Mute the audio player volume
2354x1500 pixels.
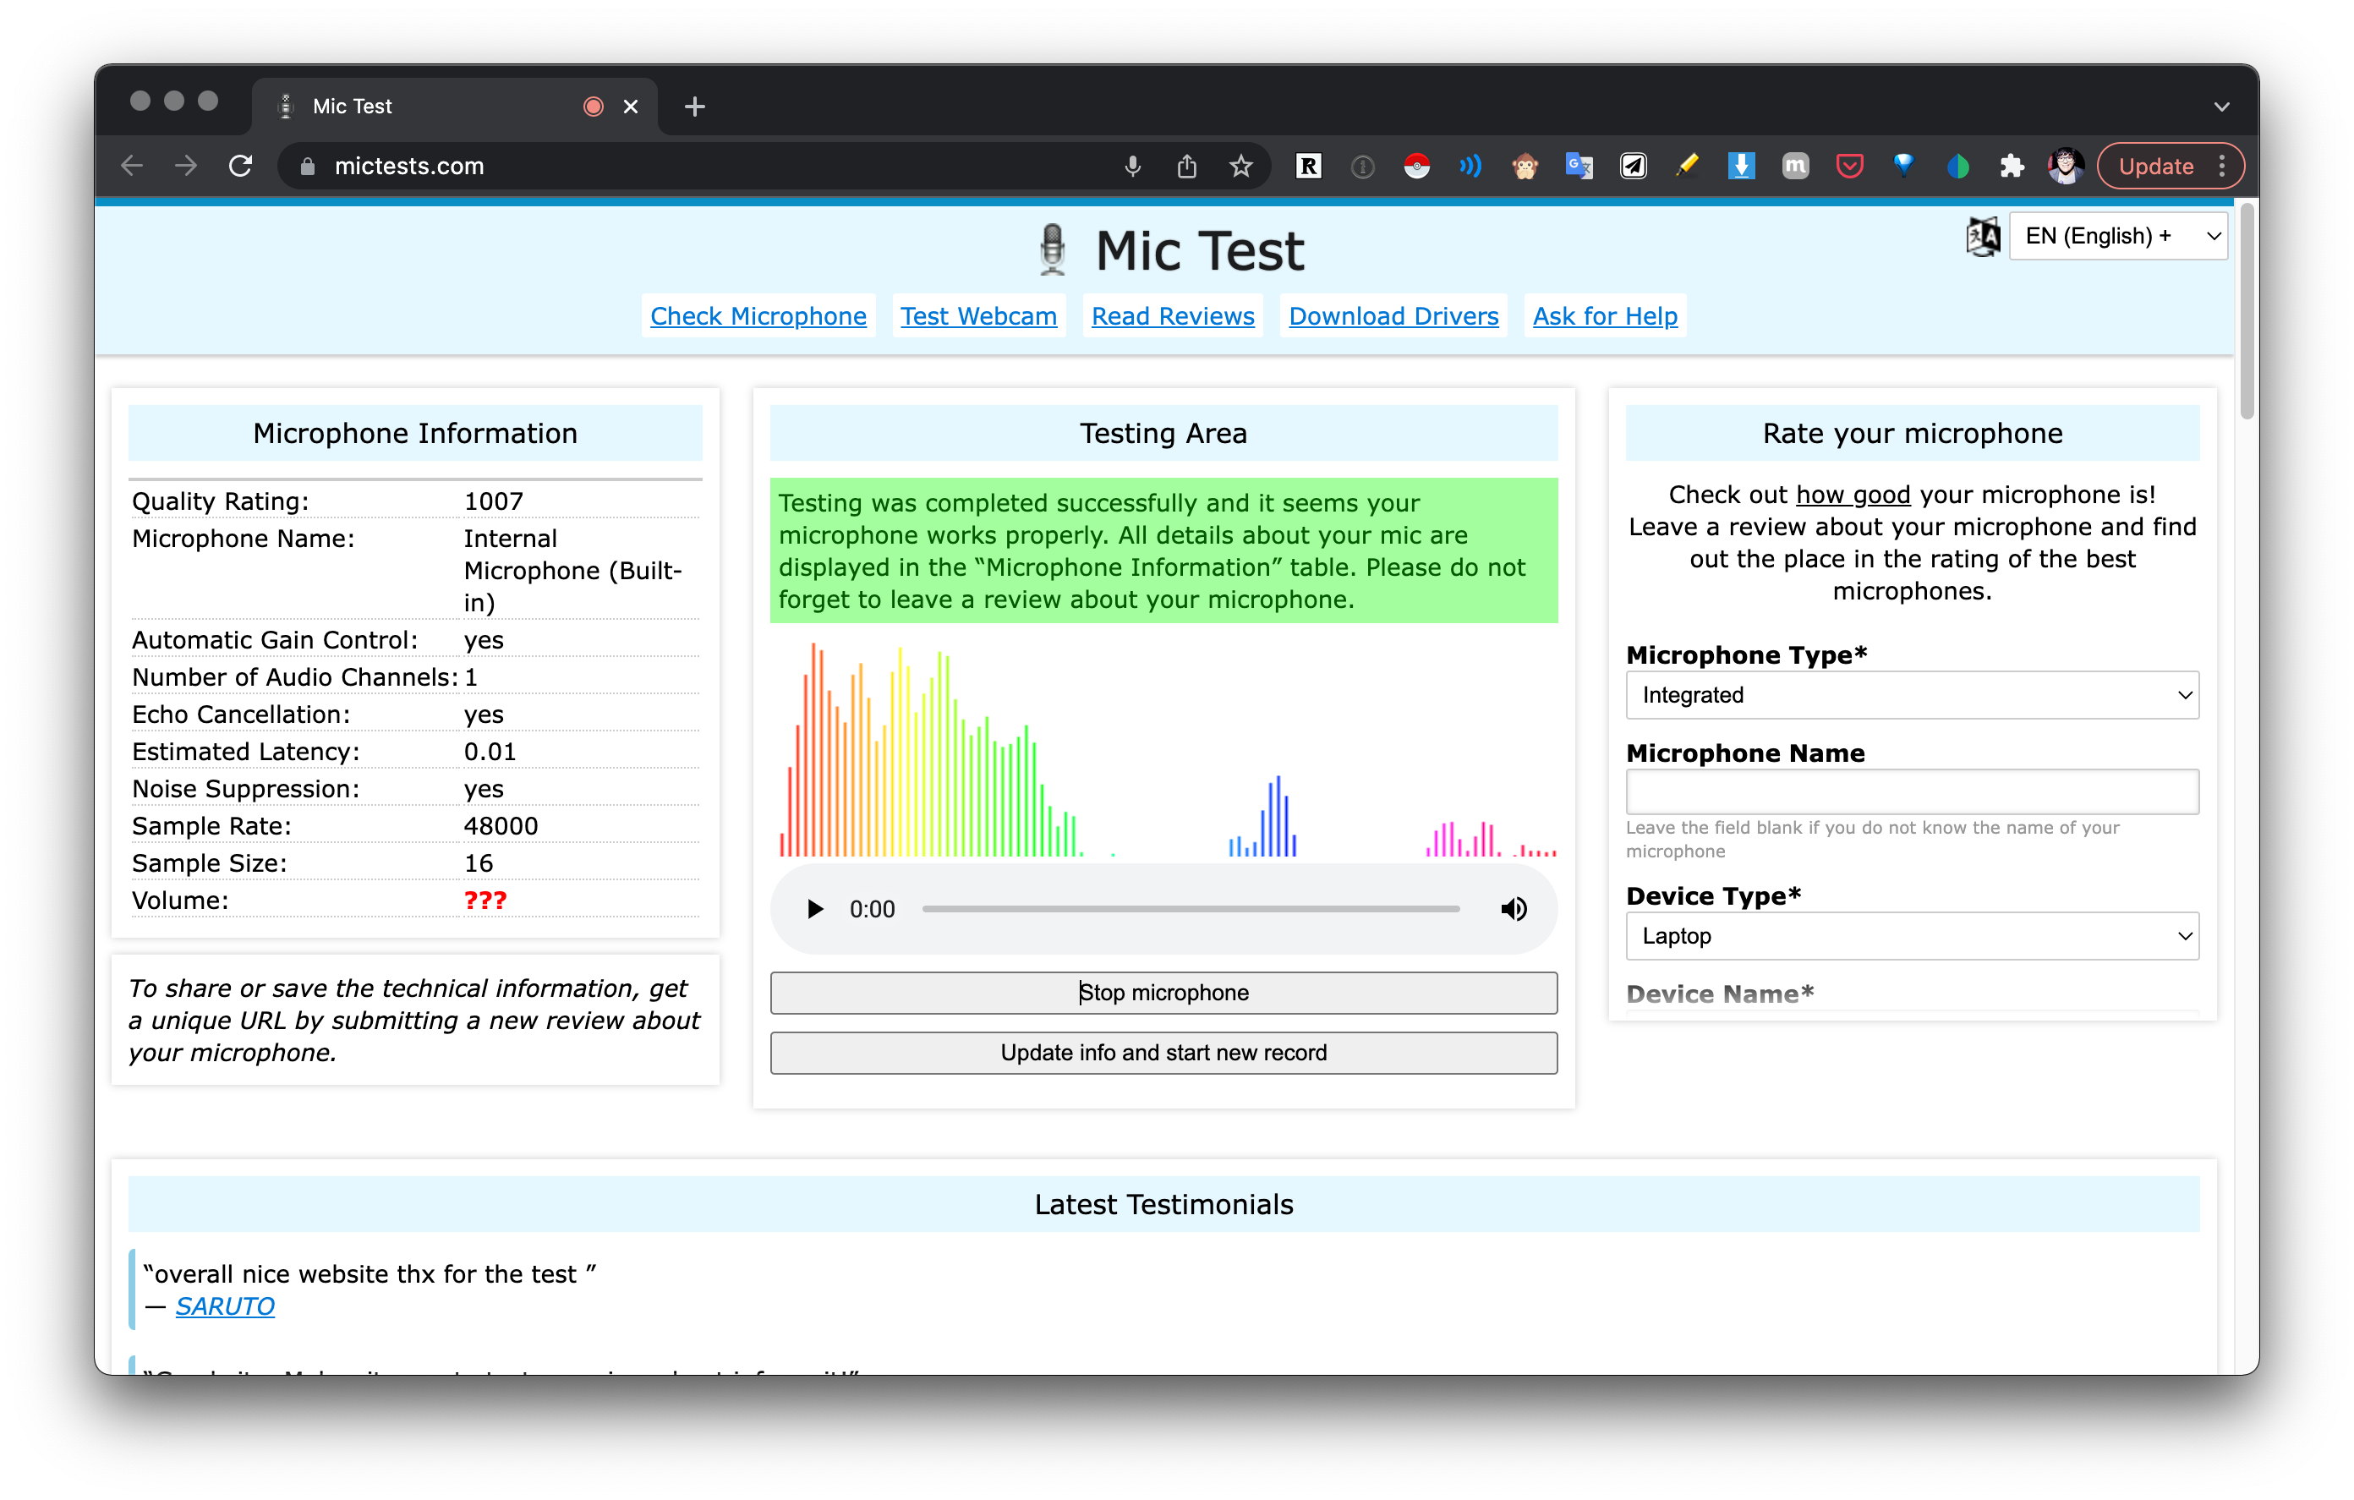[x=1514, y=910]
